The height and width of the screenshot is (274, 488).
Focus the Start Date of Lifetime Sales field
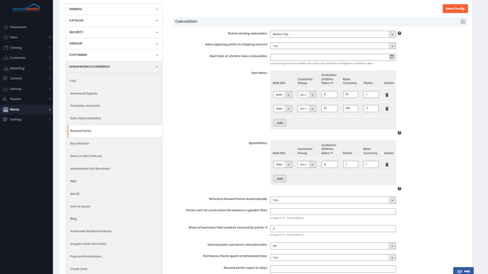333,57
